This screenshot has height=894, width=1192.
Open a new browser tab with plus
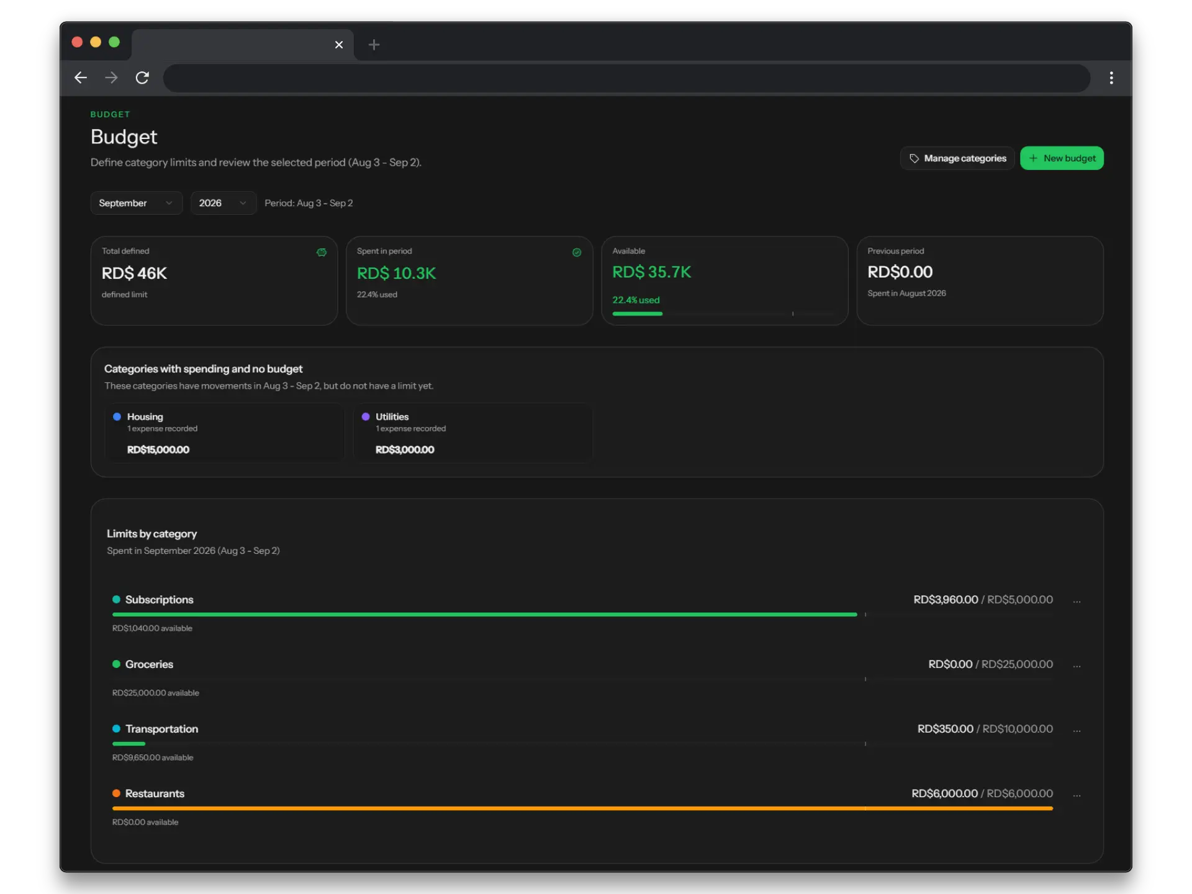pyautogui.click(x=374, y=45)
